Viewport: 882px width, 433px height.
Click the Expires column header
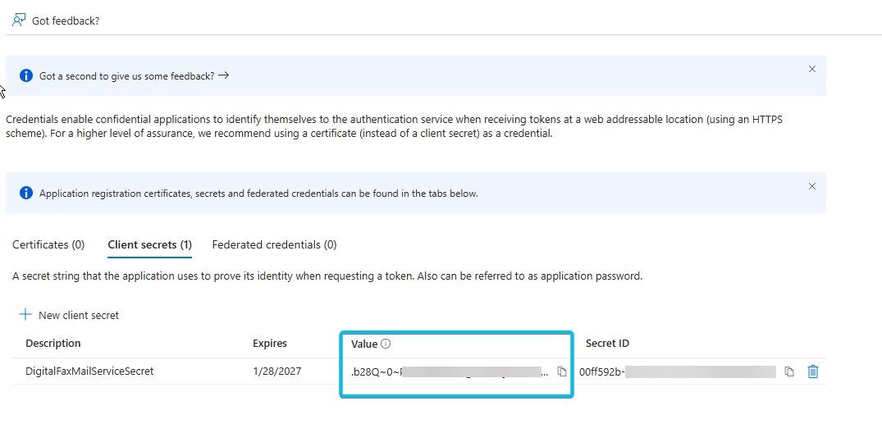pos(270,344)
